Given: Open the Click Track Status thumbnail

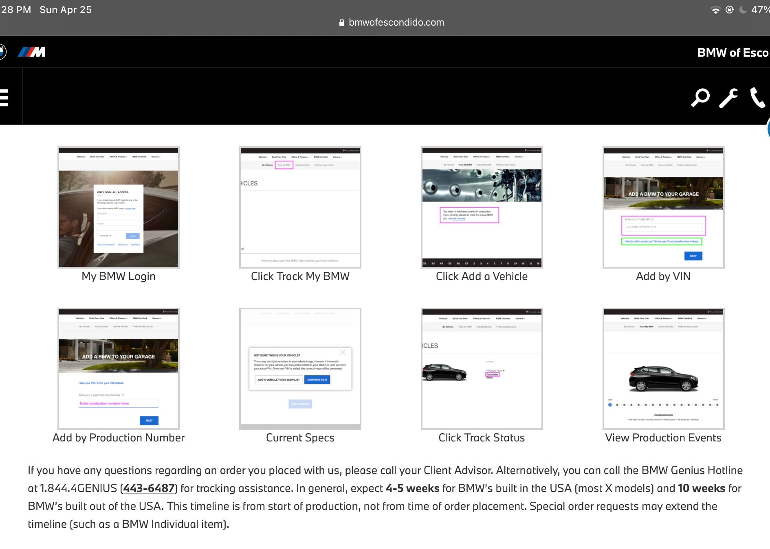Looking at the screenshot, I should (x=482, y=369).
